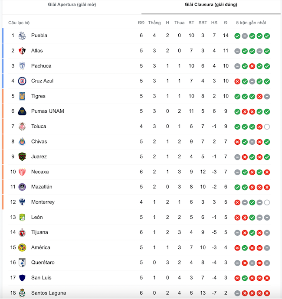Click the América club logo
282x299 pixels.
[22, 248]
